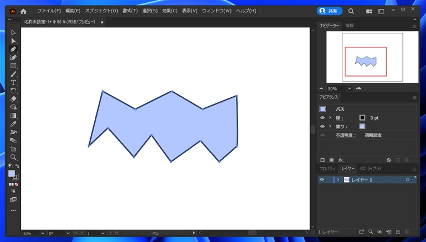
Task: Select the Eyedropper tool
Action: pyautogui.click(x=13, y=124)
